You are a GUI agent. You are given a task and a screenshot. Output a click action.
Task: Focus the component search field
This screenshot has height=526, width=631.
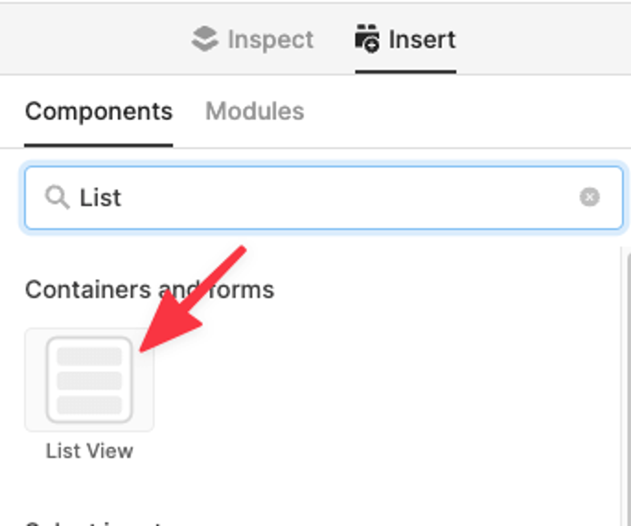339,197
